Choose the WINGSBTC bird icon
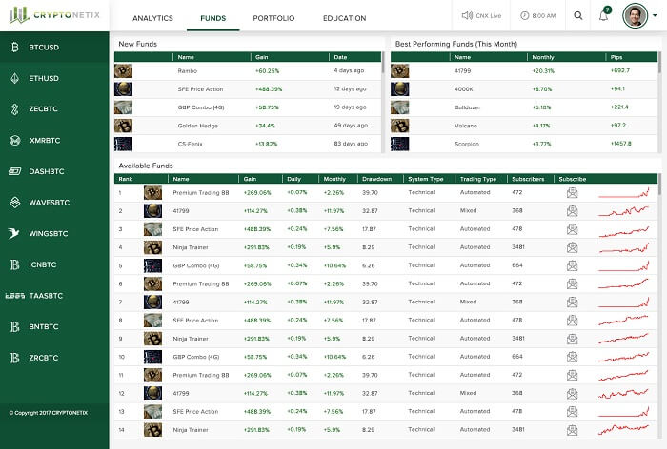Viewport: 667px width, 449px height. 15,233
